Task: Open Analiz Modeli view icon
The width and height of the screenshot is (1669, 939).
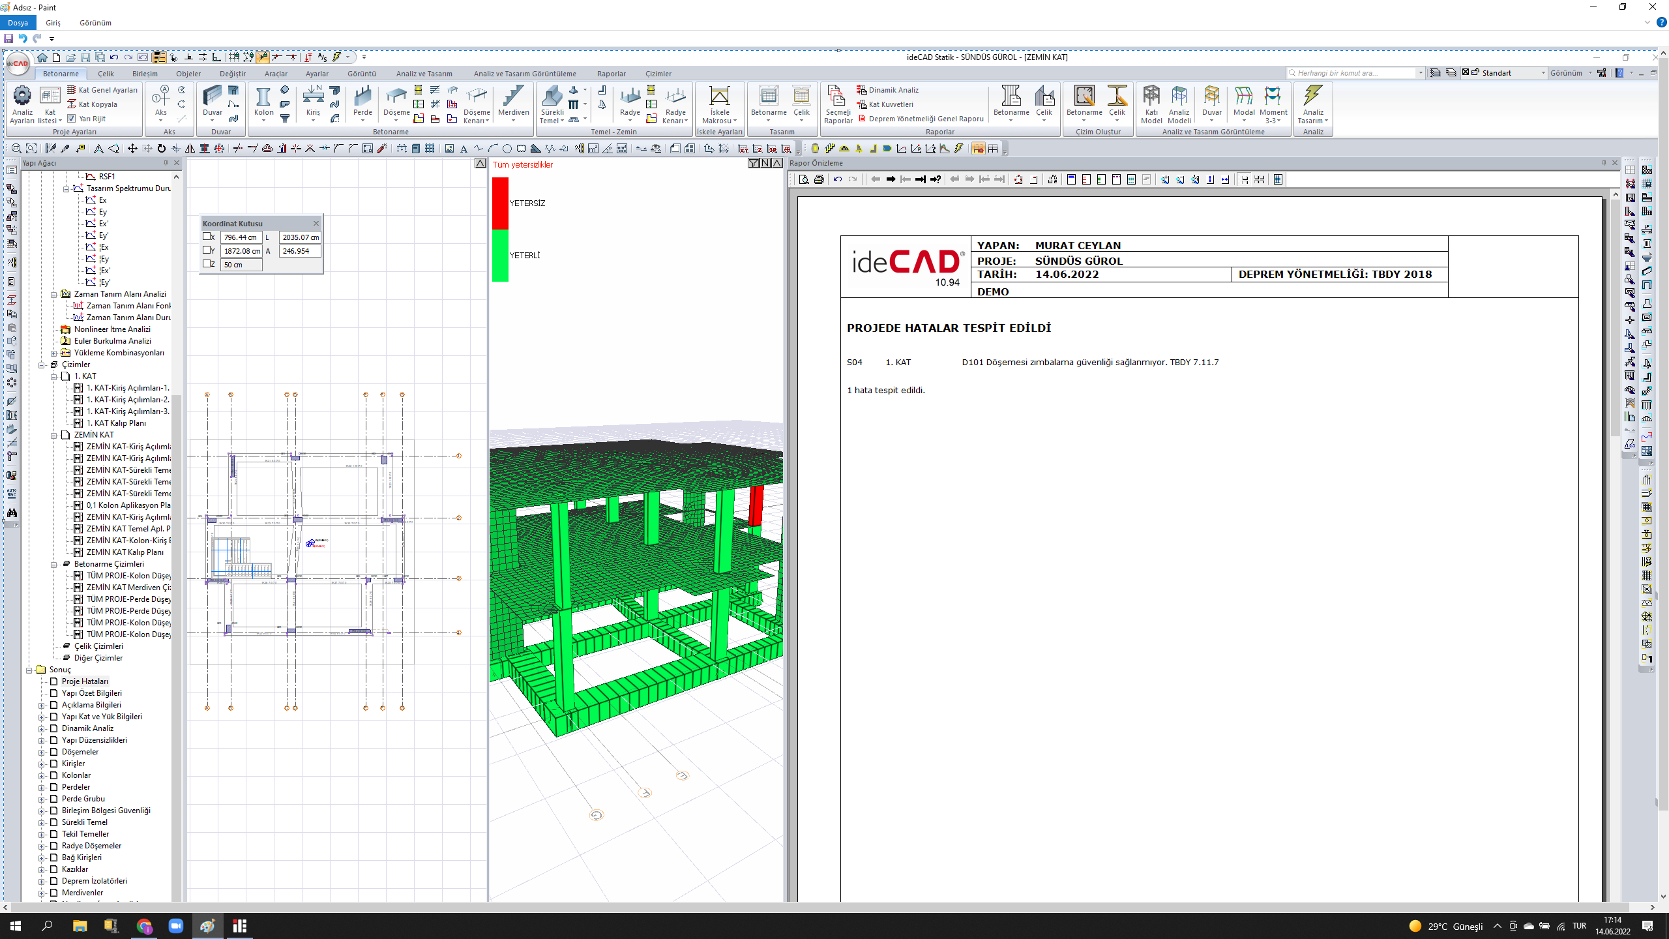Action: click(1179, 96)
